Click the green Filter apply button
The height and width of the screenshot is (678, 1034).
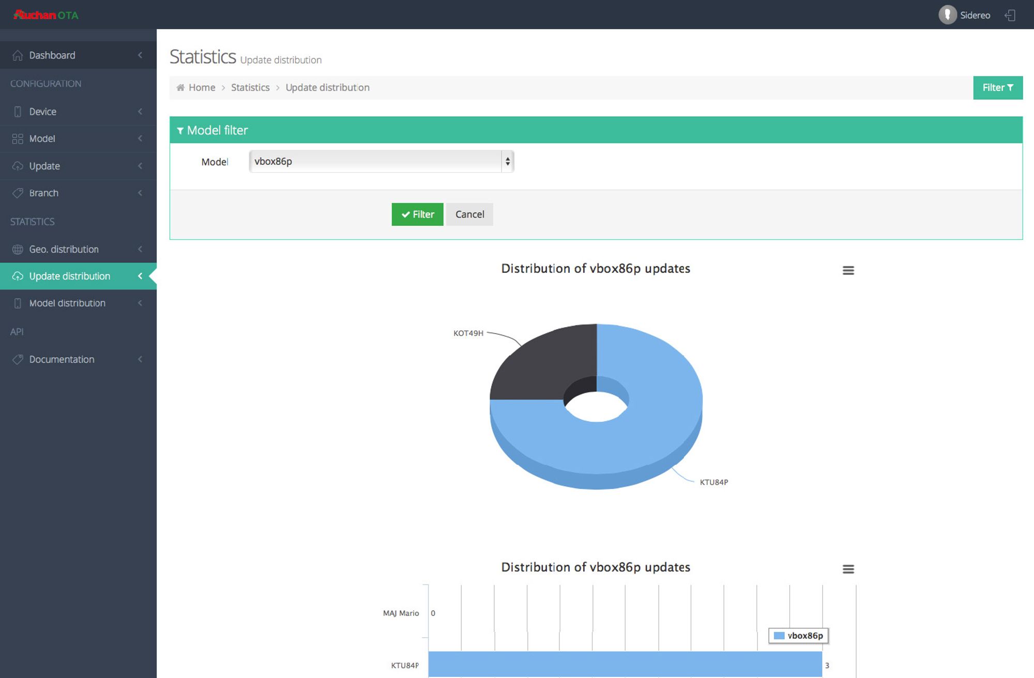(417, 214)
